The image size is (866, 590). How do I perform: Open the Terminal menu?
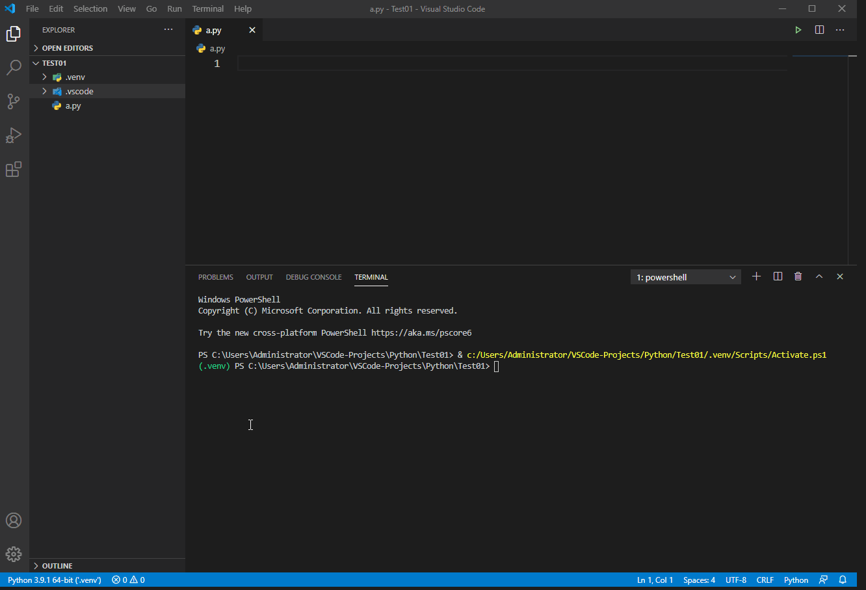point(207,9)
